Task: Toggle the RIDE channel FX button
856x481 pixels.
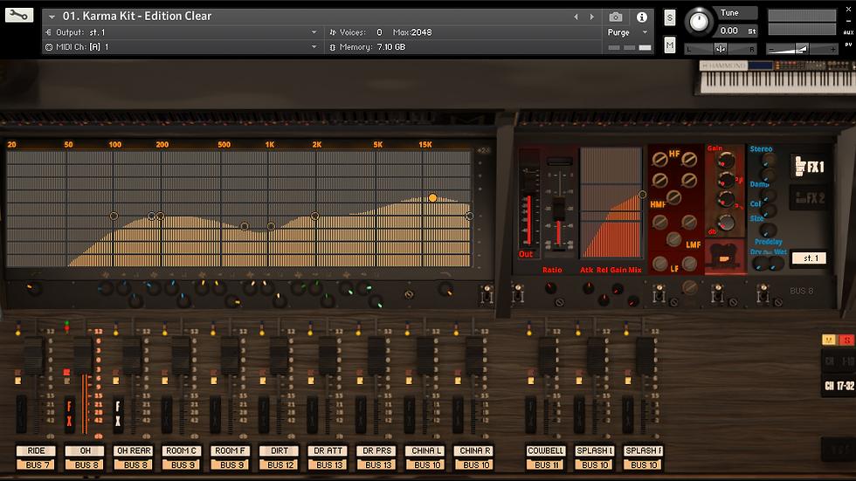Action: [x=21, y=413]
